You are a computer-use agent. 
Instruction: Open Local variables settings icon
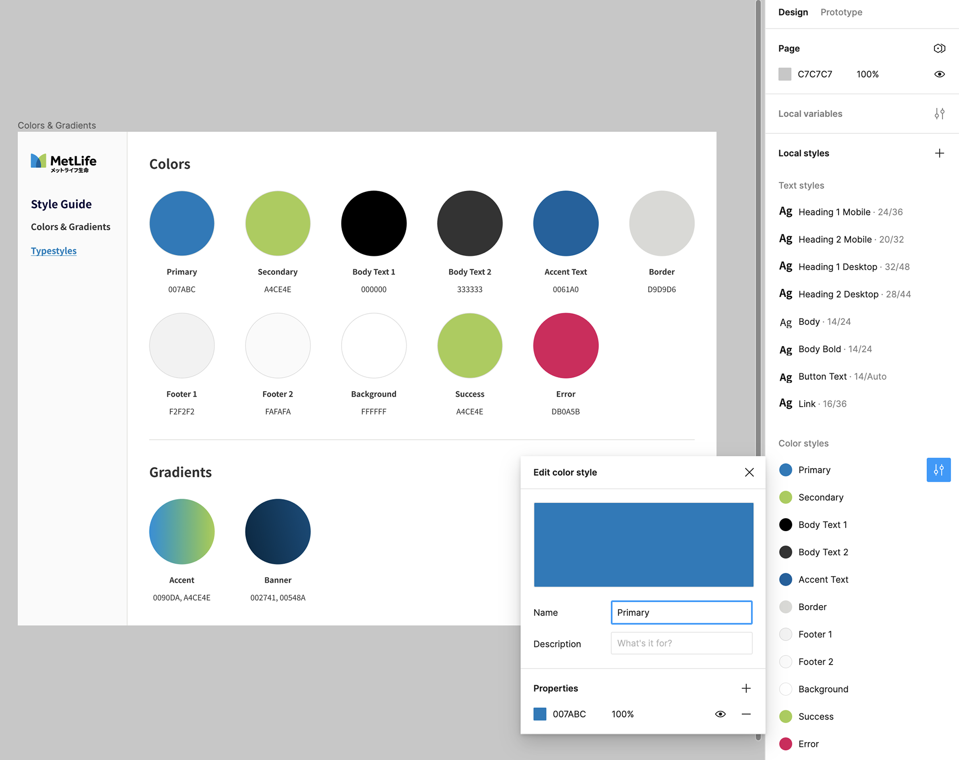tap(939, 114)
